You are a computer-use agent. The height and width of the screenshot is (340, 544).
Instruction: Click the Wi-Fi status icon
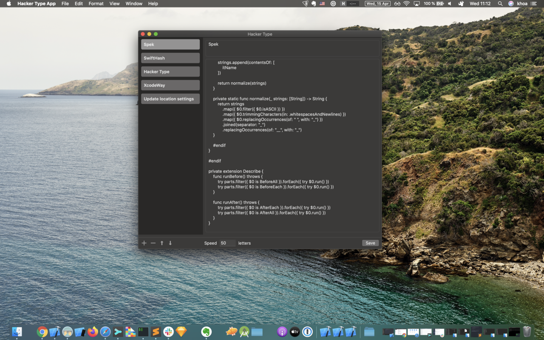406,3
